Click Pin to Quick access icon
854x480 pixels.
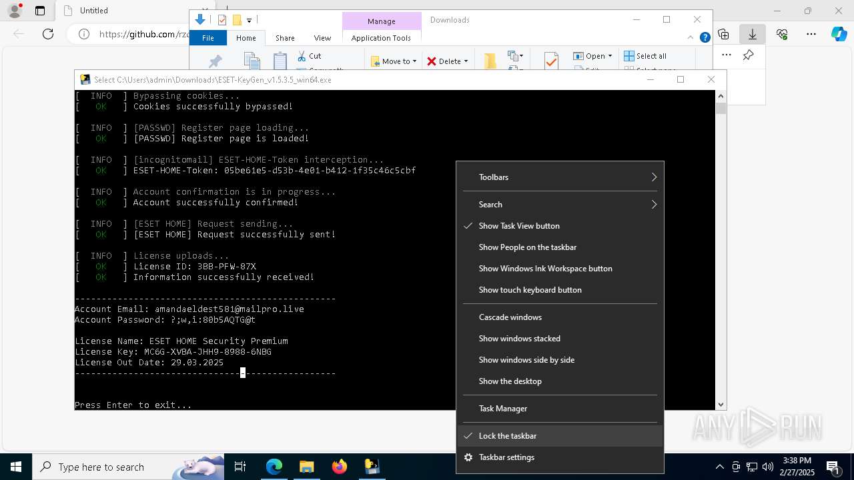(215, 61)
